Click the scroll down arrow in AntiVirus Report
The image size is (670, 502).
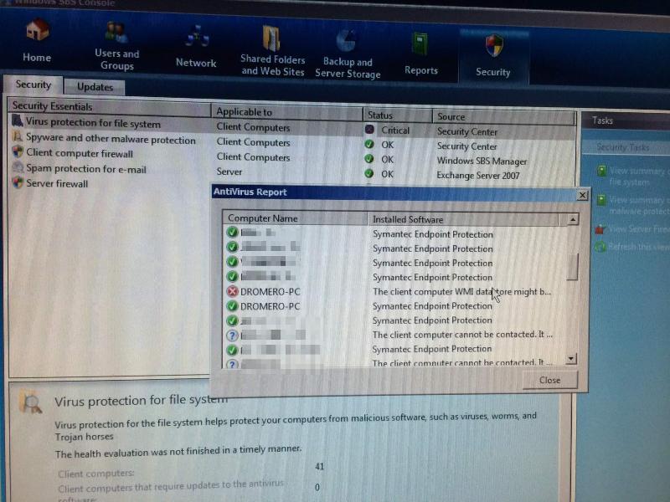[x=571, y=359]
